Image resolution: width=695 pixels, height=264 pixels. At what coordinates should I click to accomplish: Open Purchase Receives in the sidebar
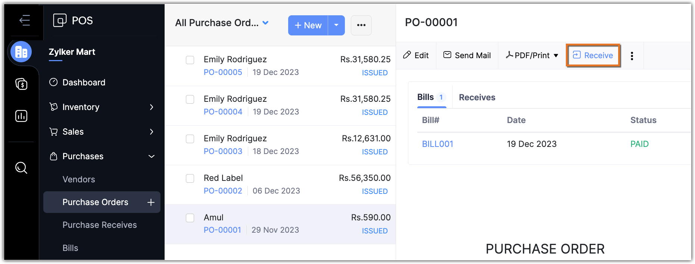click(100, 225)
